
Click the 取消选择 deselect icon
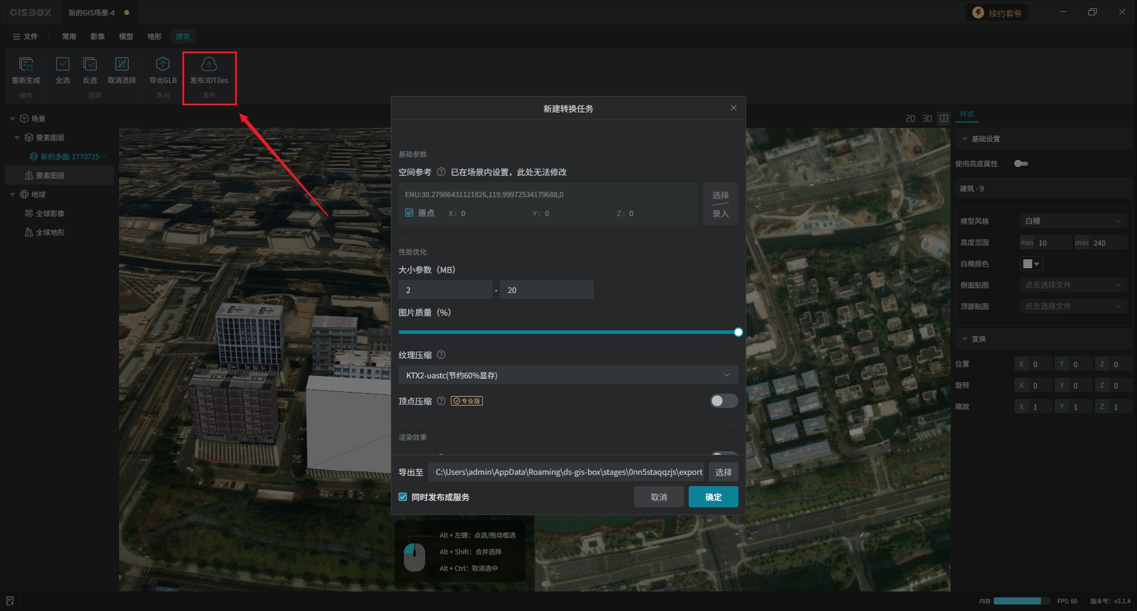(122, 65)
